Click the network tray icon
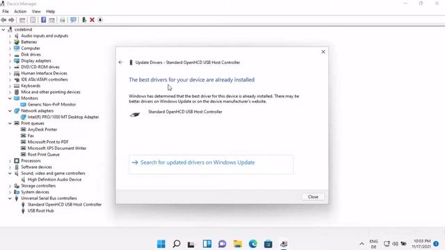The width and height of the screenshot is (445, 250). coord(387,244)
